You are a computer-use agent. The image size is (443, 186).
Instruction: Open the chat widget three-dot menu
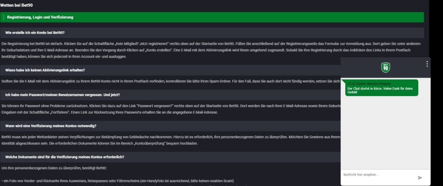(x=427, y=64)
